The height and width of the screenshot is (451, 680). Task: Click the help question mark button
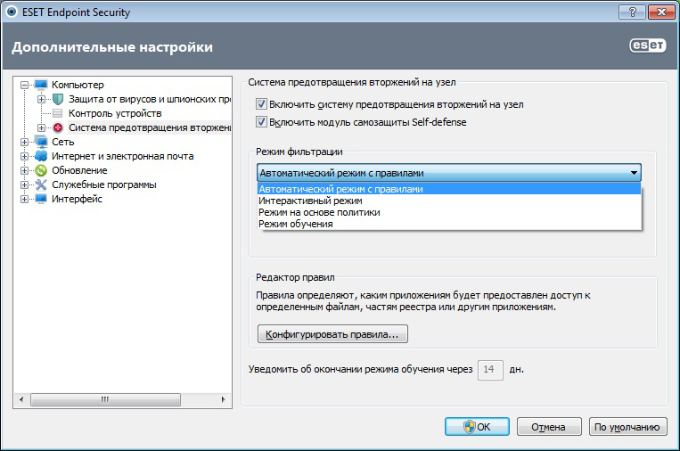tap(632, 12)
